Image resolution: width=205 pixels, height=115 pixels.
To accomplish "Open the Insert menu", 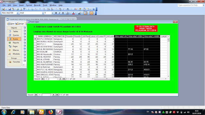I will click(x=21, y=5).
